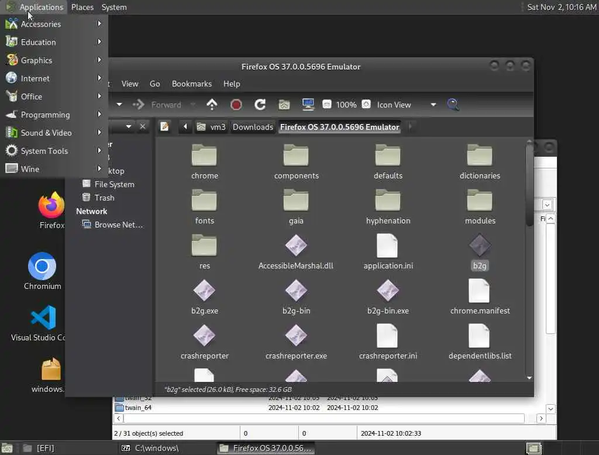Select File System in sidebar
599x455 pixels.
click(109, 184)
